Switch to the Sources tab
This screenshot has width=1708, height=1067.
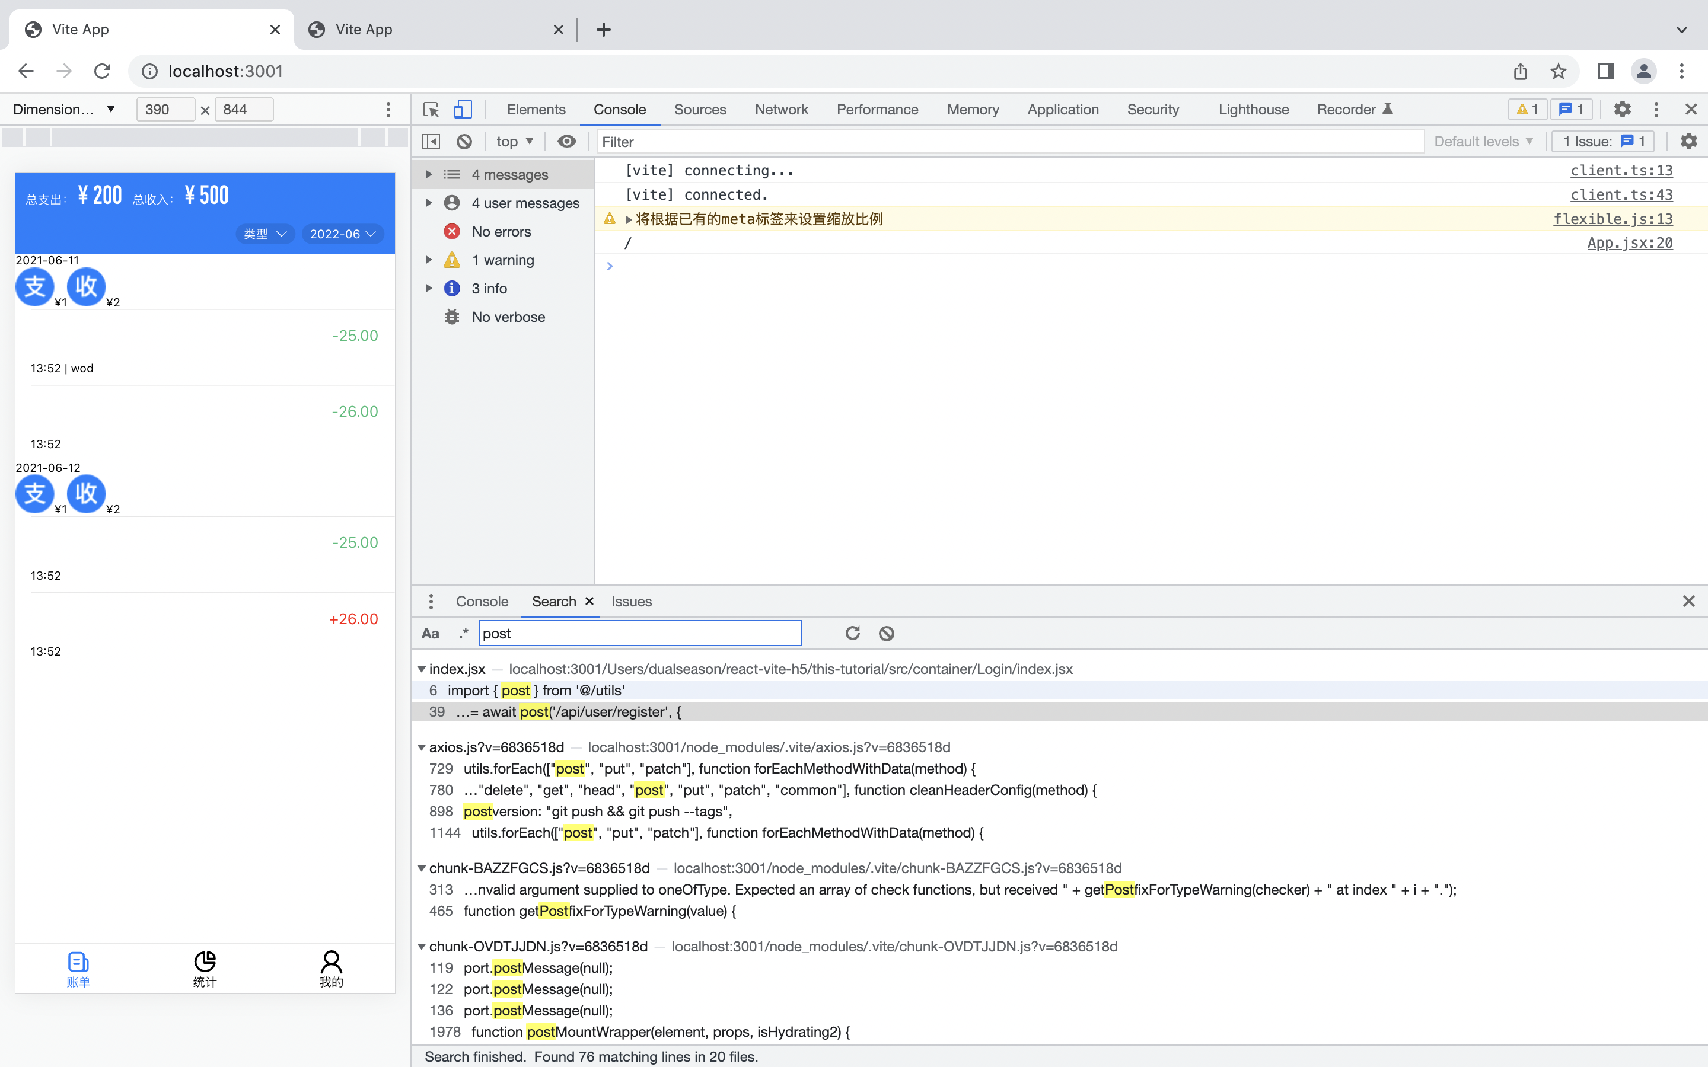tap(699, 110)
